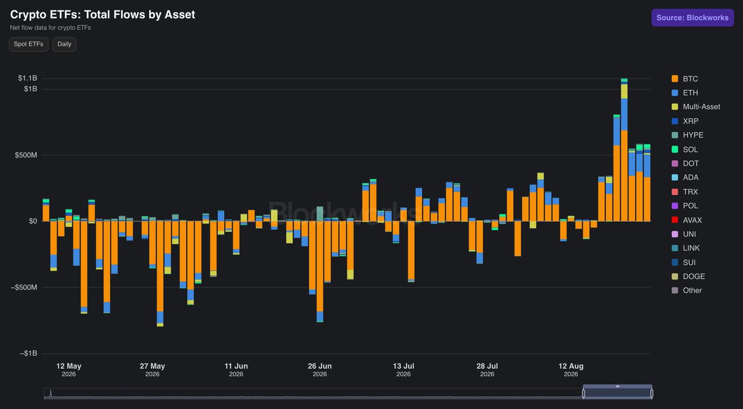Click the $0 y-axis label
This screenshot has width=743, height=409.
point(32,221)
